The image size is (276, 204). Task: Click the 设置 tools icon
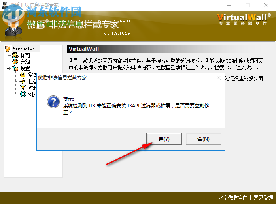pos(15,68)
